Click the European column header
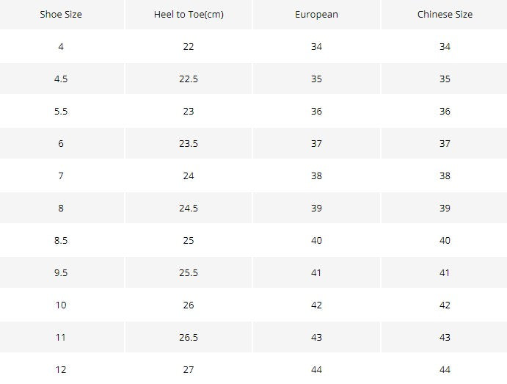The height and width of the screenshot is (384, 507). 316,15
